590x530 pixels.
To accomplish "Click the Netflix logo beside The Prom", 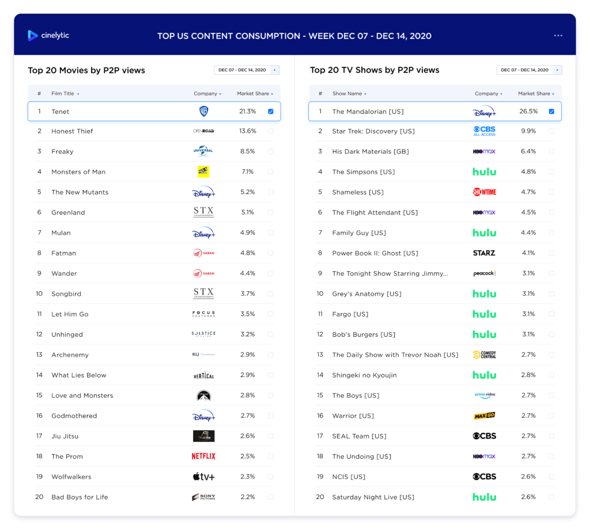I will pyautogui.click(x=203, y=456).
